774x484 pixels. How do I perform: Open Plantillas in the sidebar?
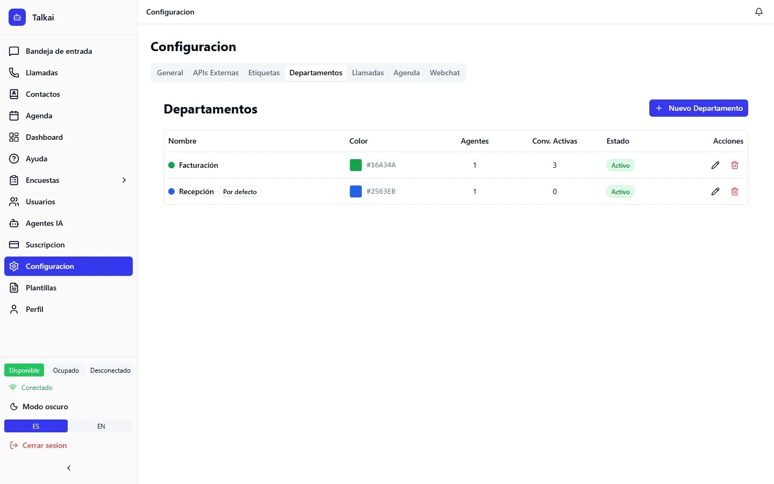point(68,288)
